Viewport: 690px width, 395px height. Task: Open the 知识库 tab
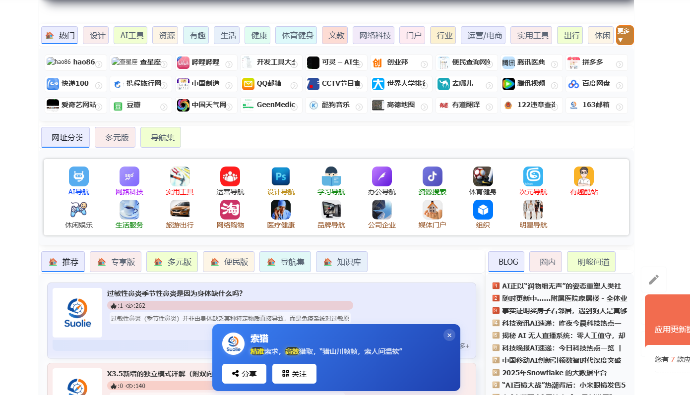click(x=342, y=262)
